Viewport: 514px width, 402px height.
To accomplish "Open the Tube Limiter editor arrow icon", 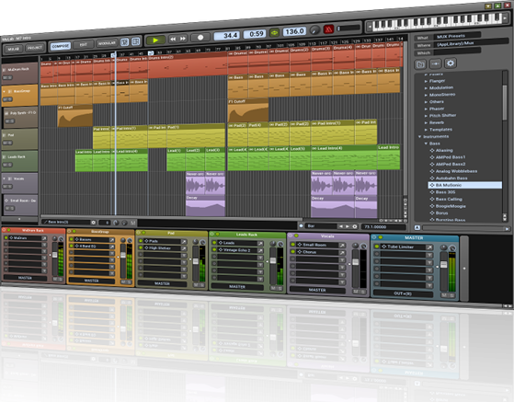I will pos(429,247).
